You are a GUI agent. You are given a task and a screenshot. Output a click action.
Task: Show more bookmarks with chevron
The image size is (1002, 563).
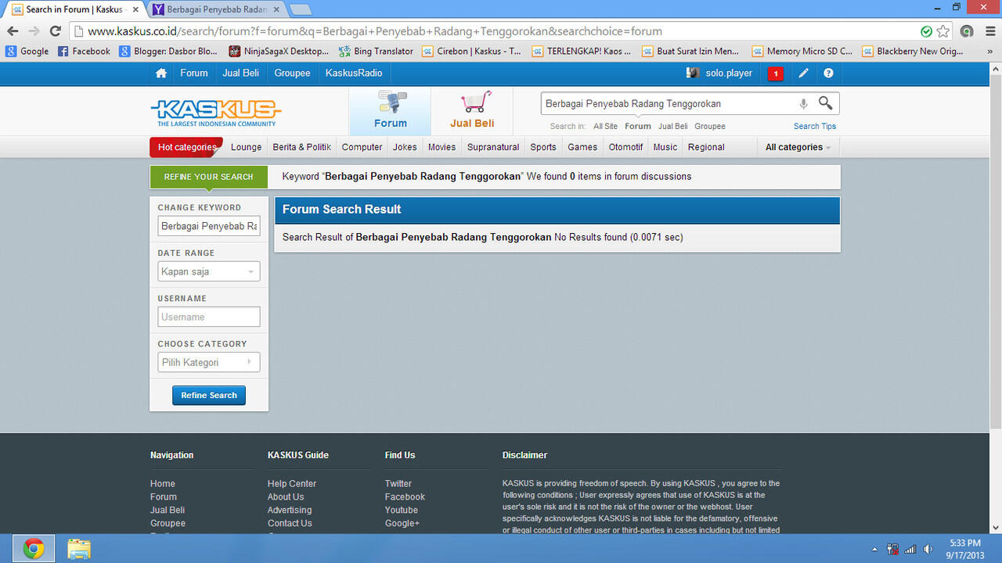(x=989, y=52)
